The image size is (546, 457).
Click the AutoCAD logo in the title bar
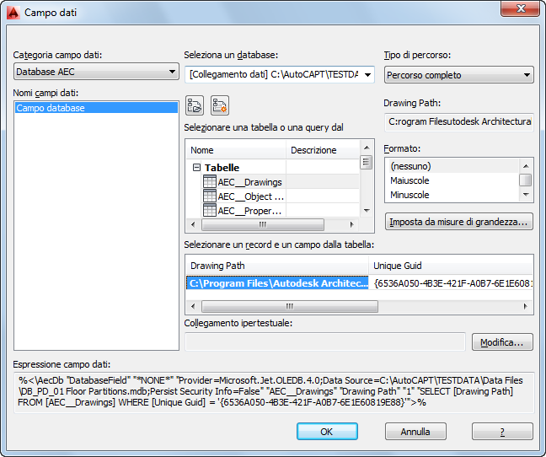tap(13, 12)
